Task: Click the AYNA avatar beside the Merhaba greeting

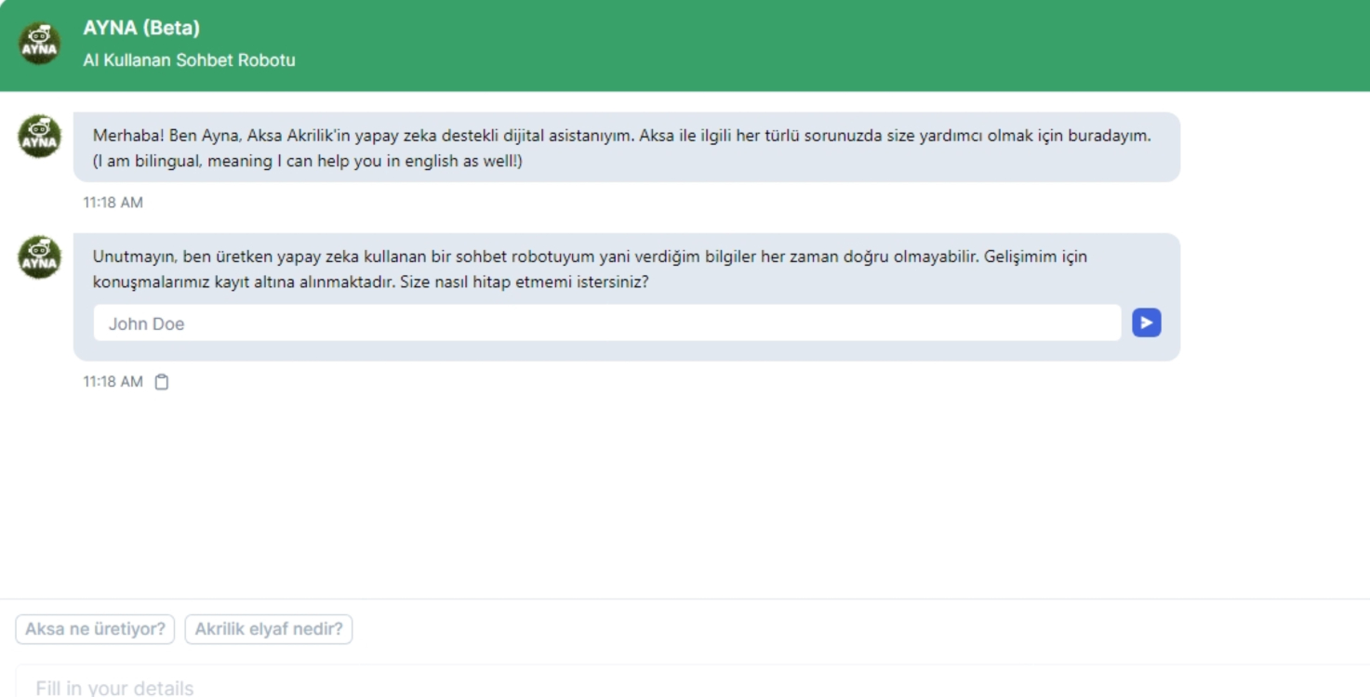Action: tap(40, 137)
